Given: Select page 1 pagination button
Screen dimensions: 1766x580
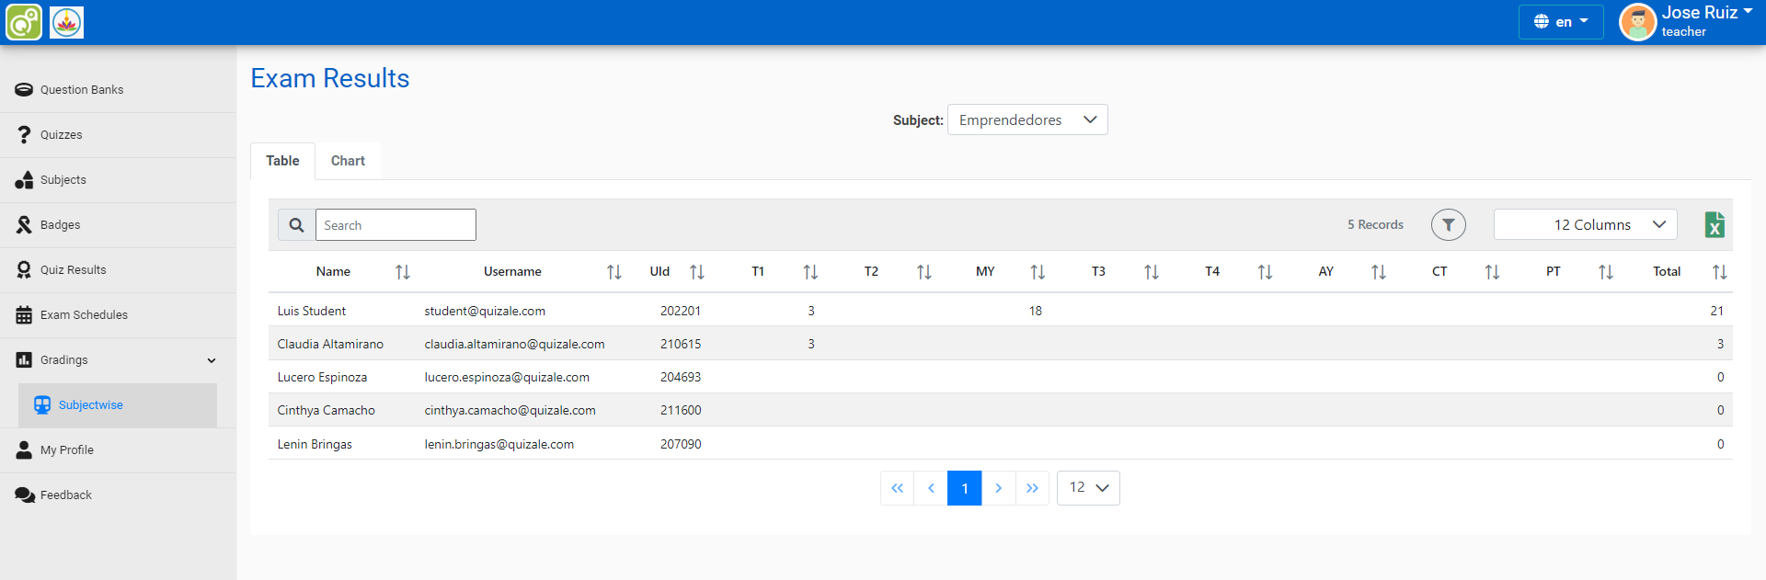Looking at the screenshot, I should pos(964,488).
